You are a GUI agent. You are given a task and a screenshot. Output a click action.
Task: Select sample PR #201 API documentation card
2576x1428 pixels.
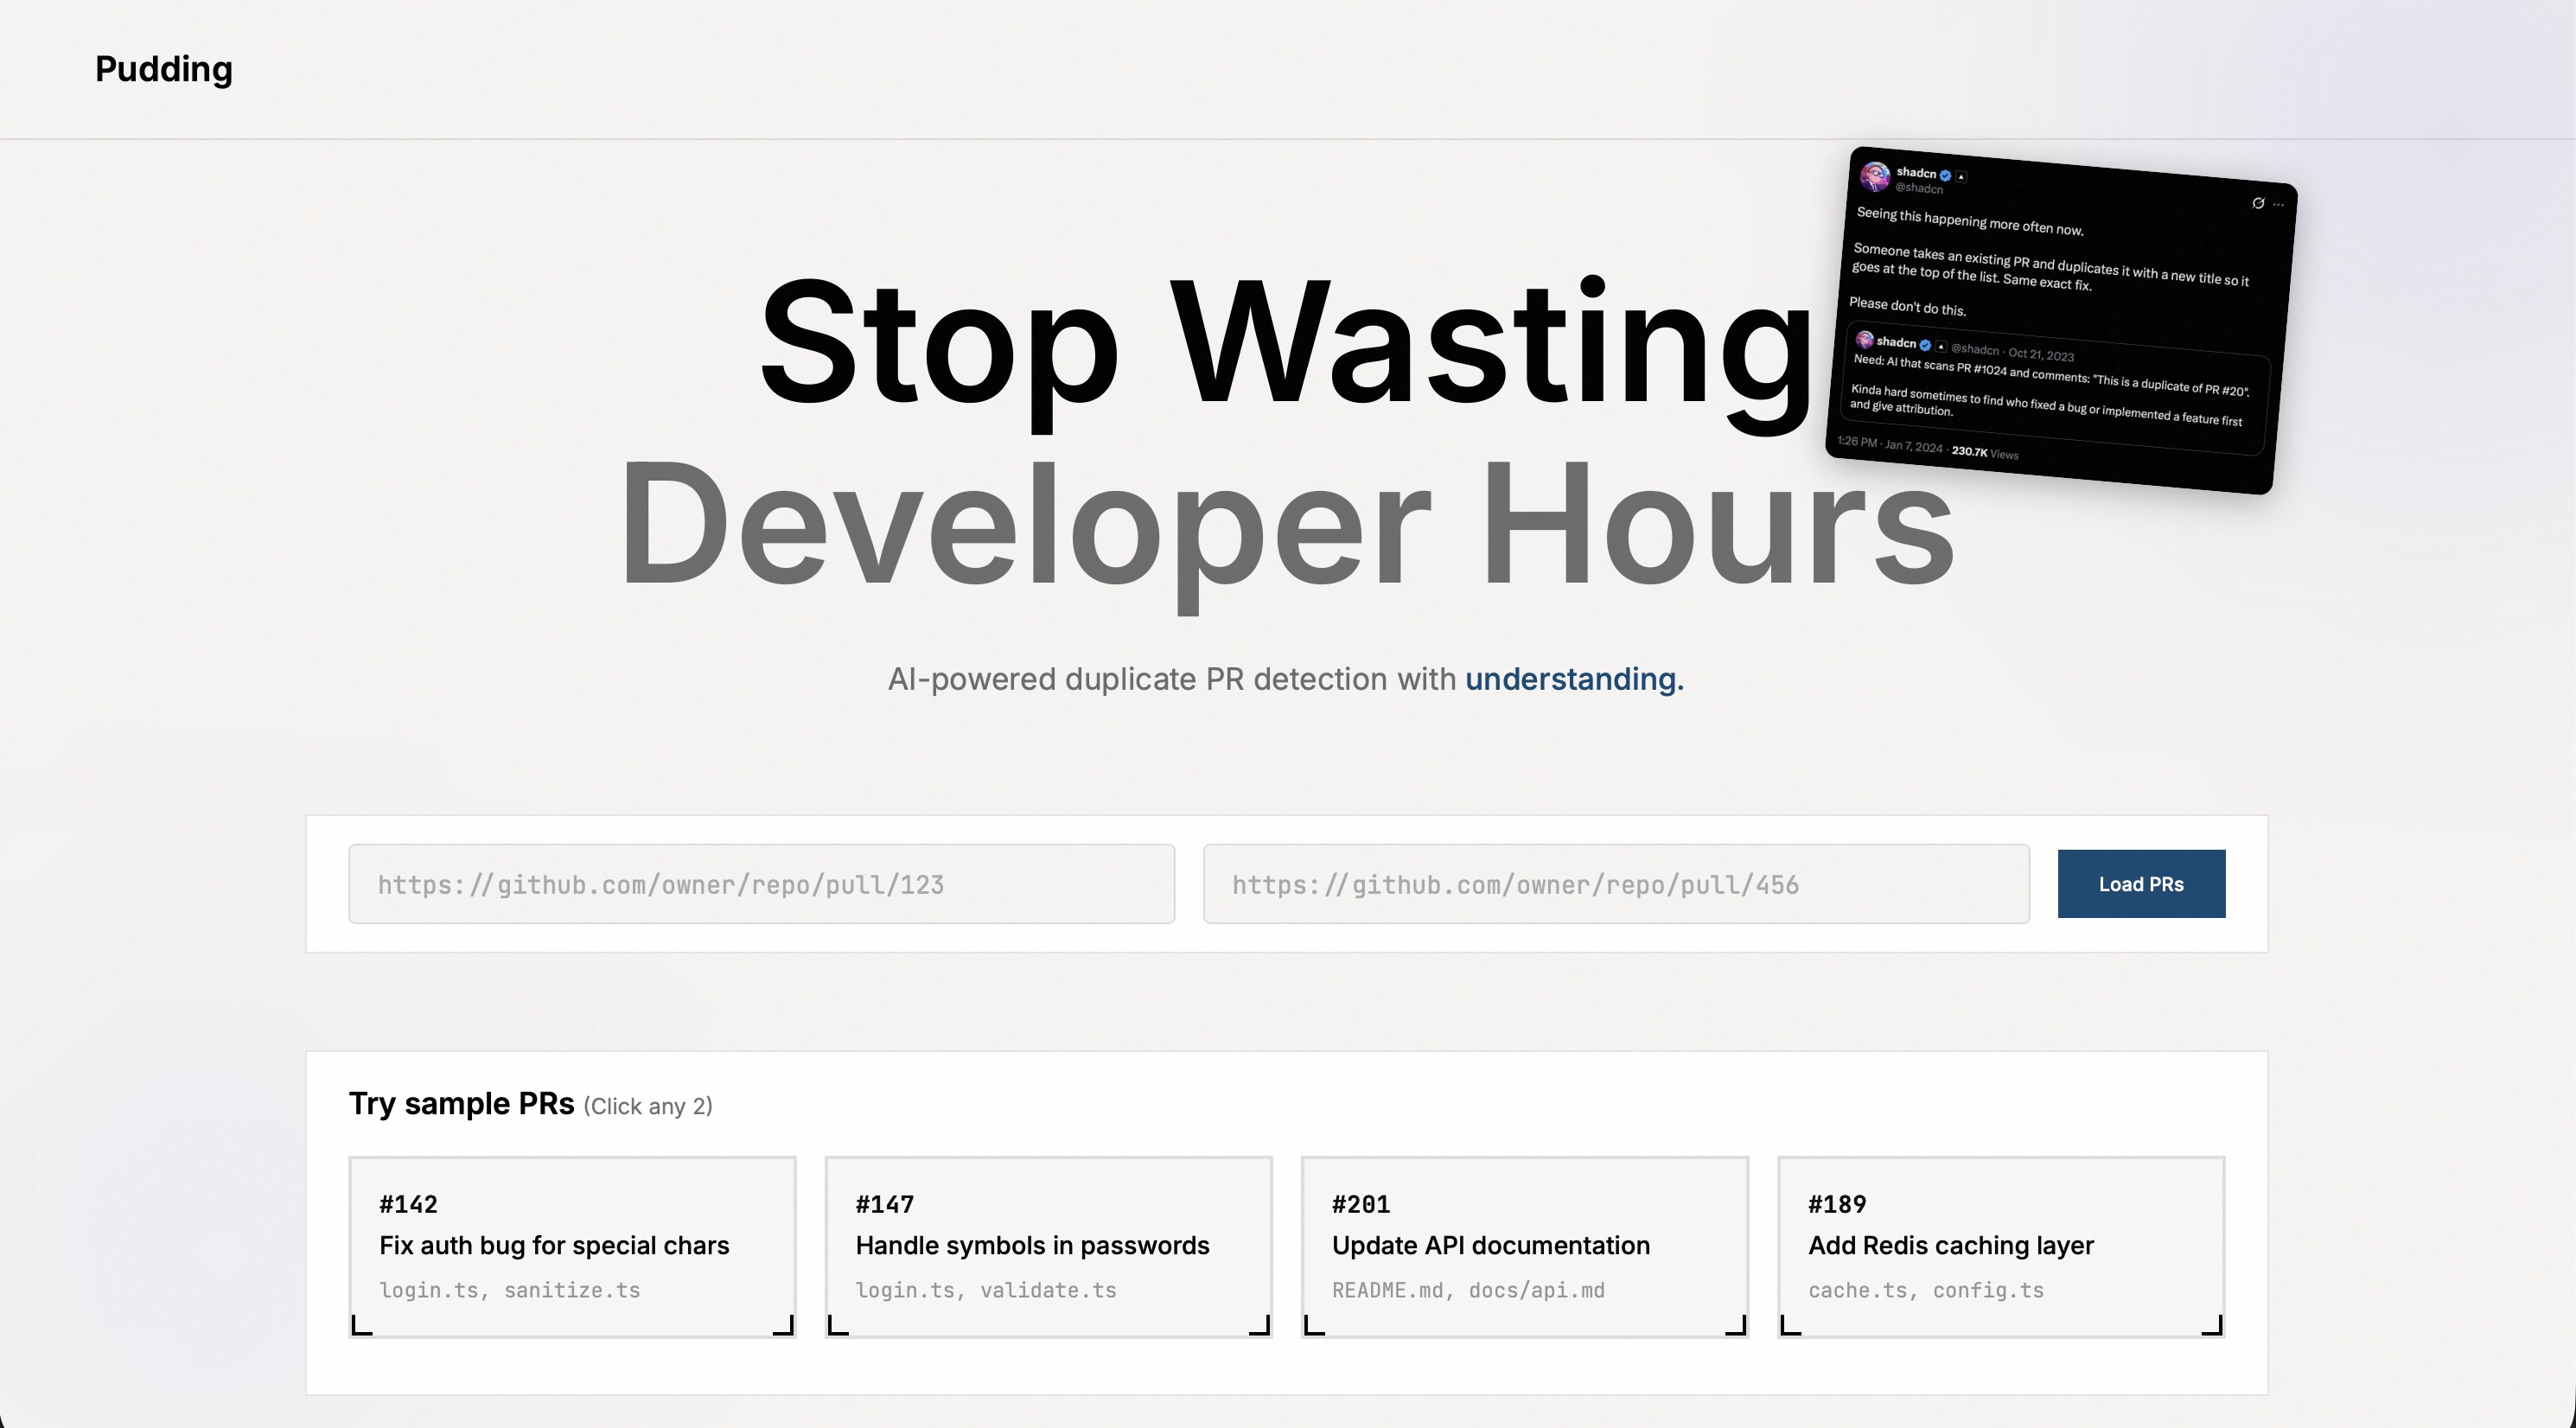click(x=1524, y=1246)
